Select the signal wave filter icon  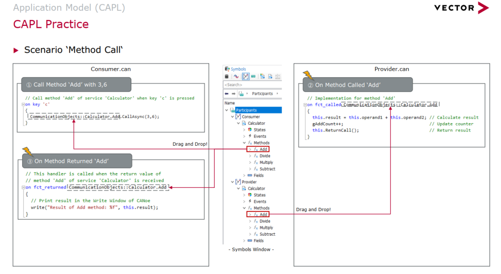coord(236,76)
